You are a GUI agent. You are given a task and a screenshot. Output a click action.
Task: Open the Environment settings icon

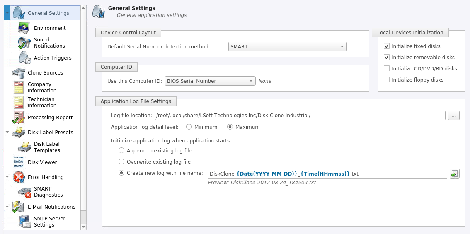24,28
